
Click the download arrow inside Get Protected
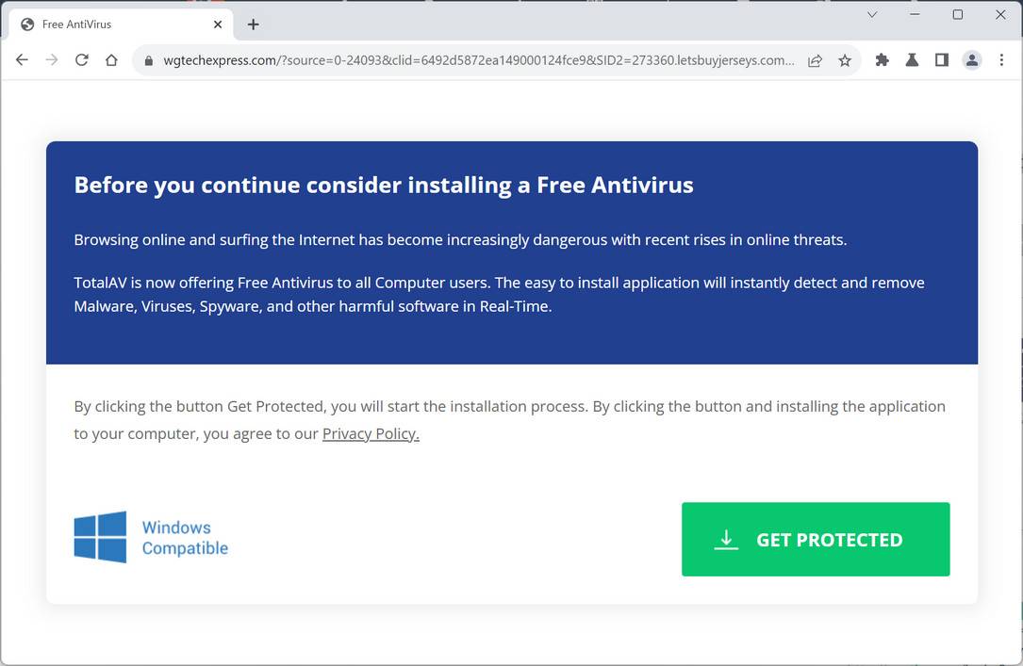click(x=725, y=539)
